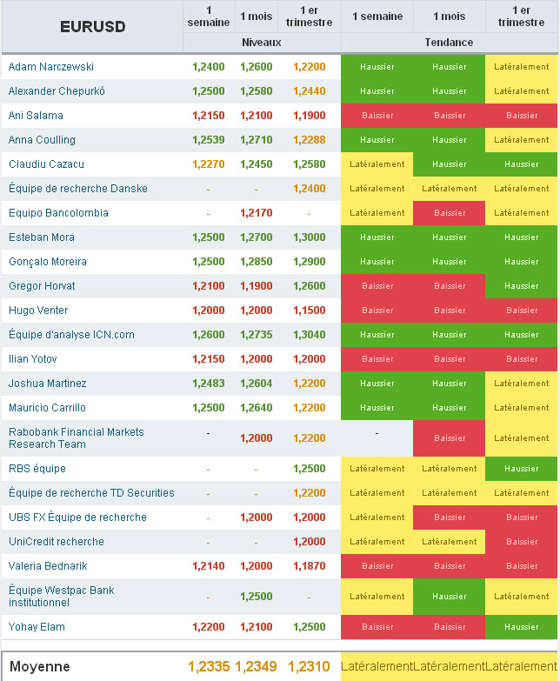Click Westpac's 1,2500 monthly level
Image resolution: width=560 pixels, height=681 pixels.
[257, 596]
